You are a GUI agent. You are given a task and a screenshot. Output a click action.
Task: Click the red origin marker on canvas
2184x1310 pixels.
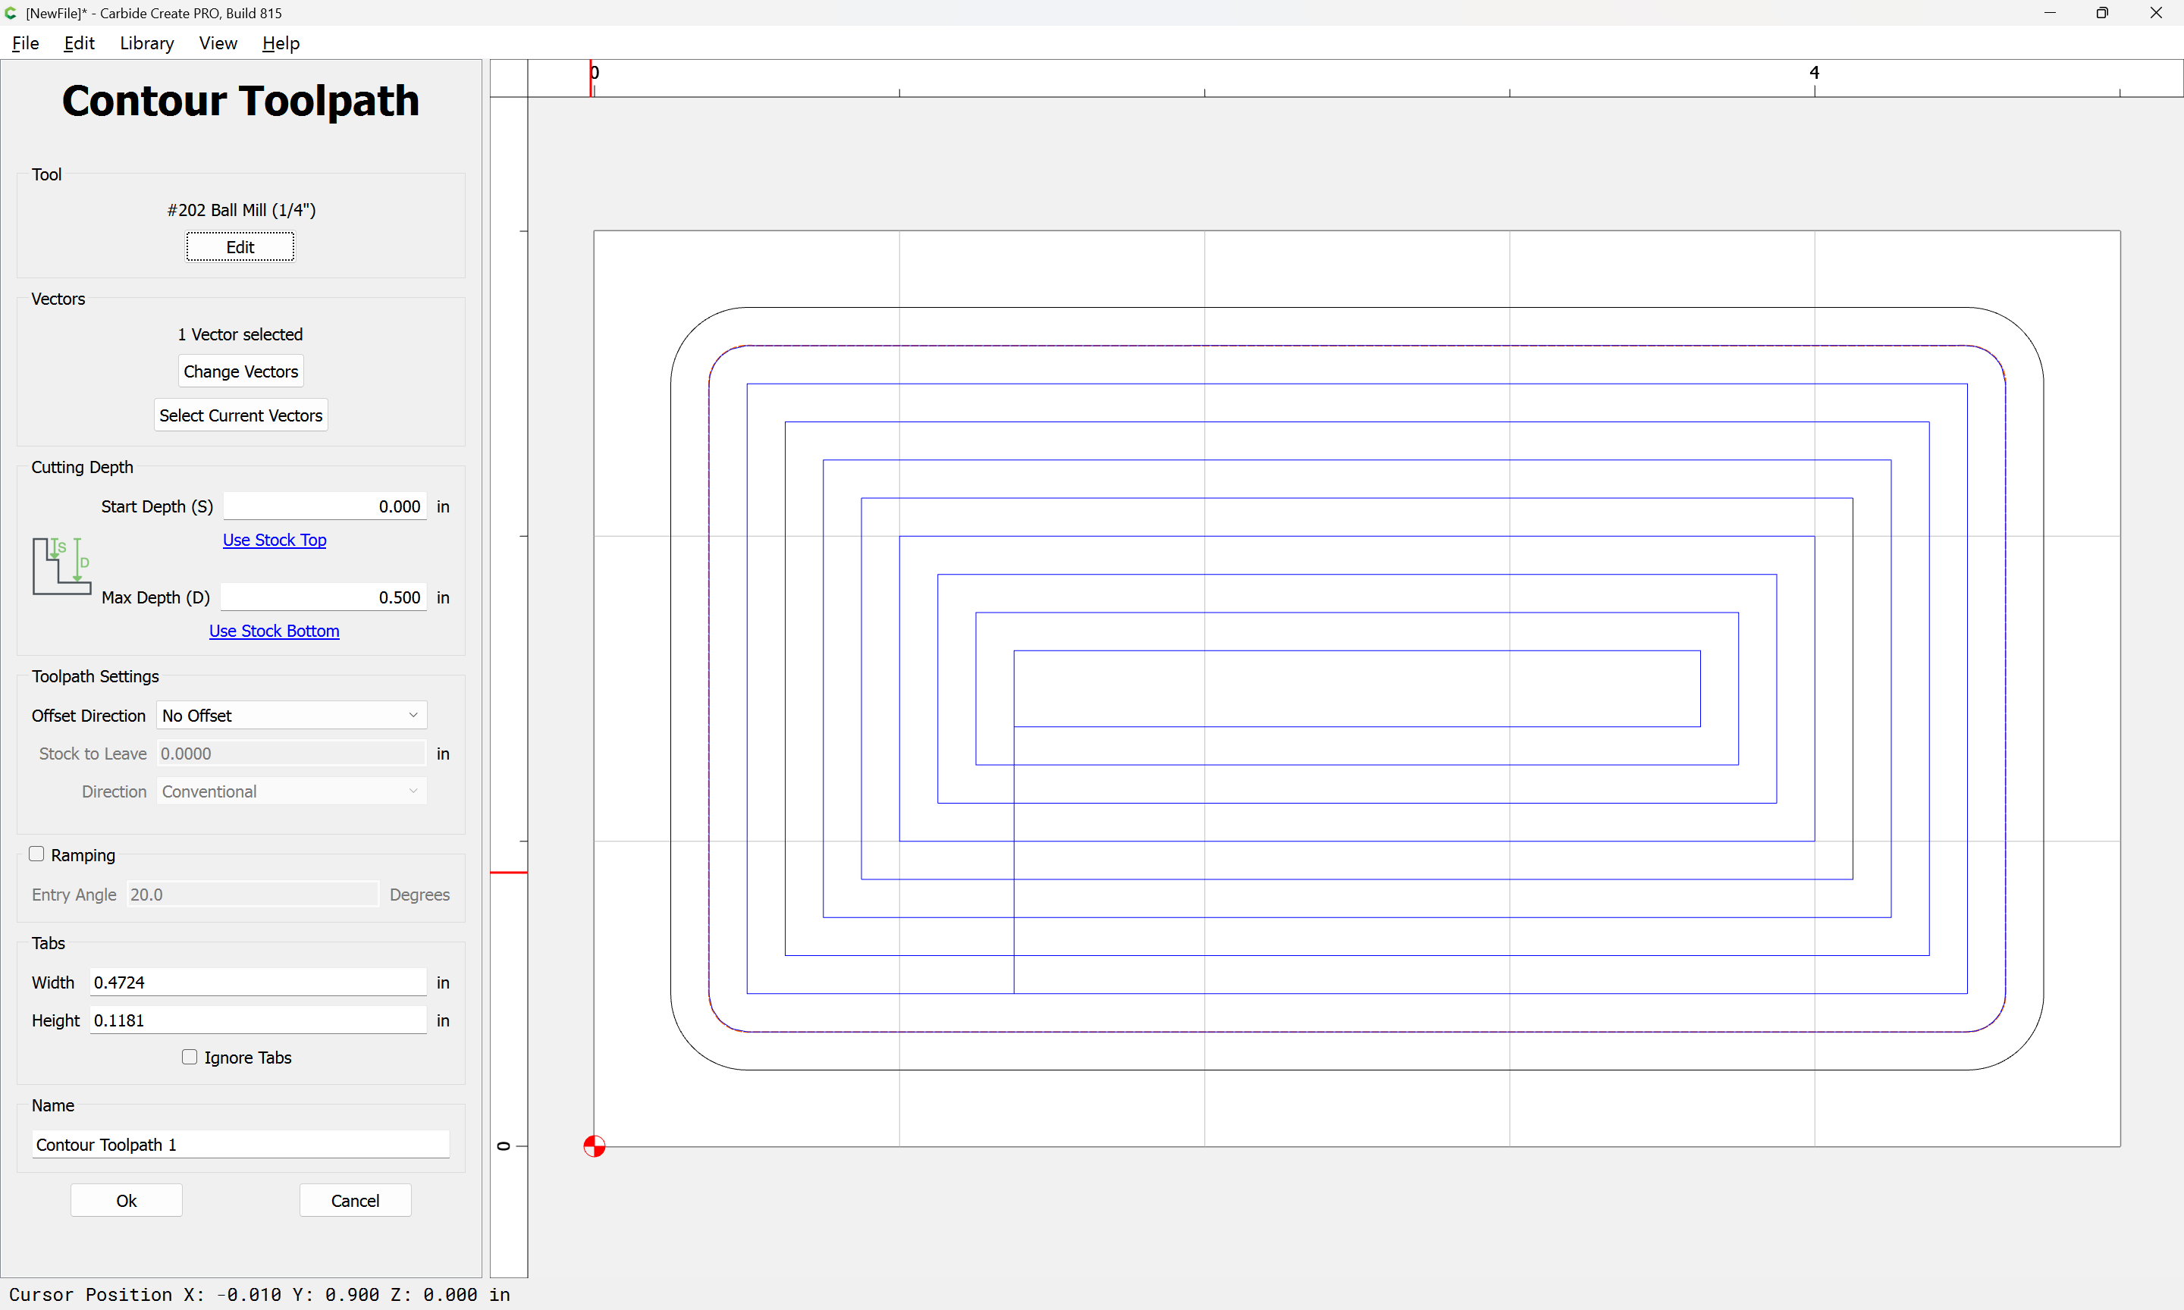coord(594,1145)
